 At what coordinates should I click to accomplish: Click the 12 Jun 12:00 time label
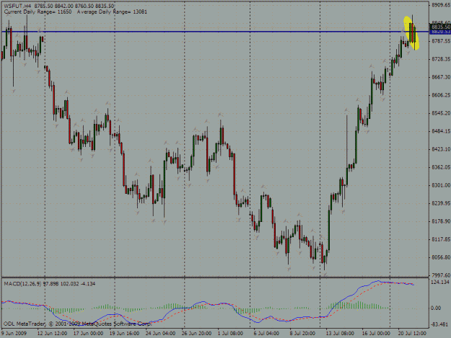click(52, 333)
